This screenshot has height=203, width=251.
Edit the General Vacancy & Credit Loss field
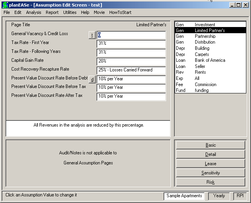pyautogui.click(x=131, y=35)
